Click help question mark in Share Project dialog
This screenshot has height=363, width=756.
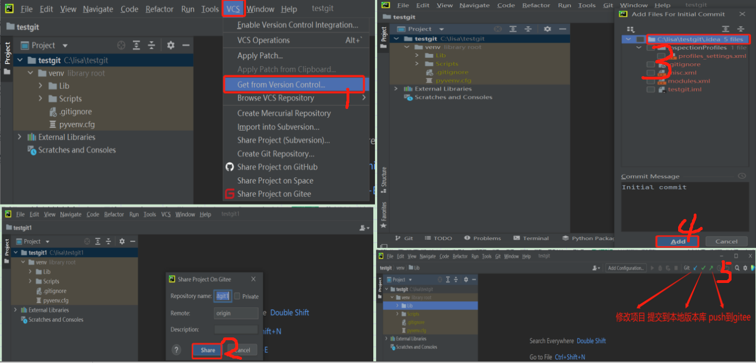tap(176, 350)
